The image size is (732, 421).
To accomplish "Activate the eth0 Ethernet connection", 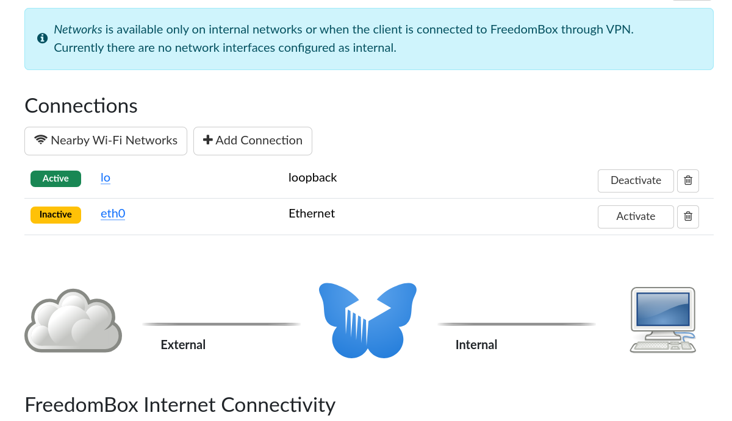I will point(636,216).
